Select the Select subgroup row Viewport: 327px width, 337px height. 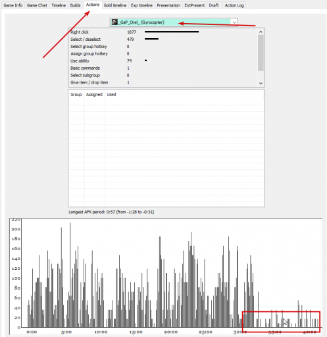pos(163,75)
